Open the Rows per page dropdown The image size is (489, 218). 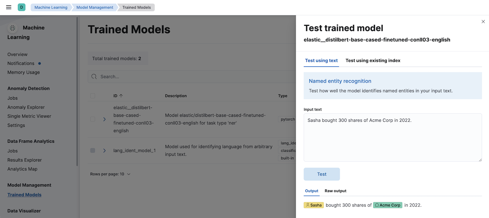(x=110, y=174)
